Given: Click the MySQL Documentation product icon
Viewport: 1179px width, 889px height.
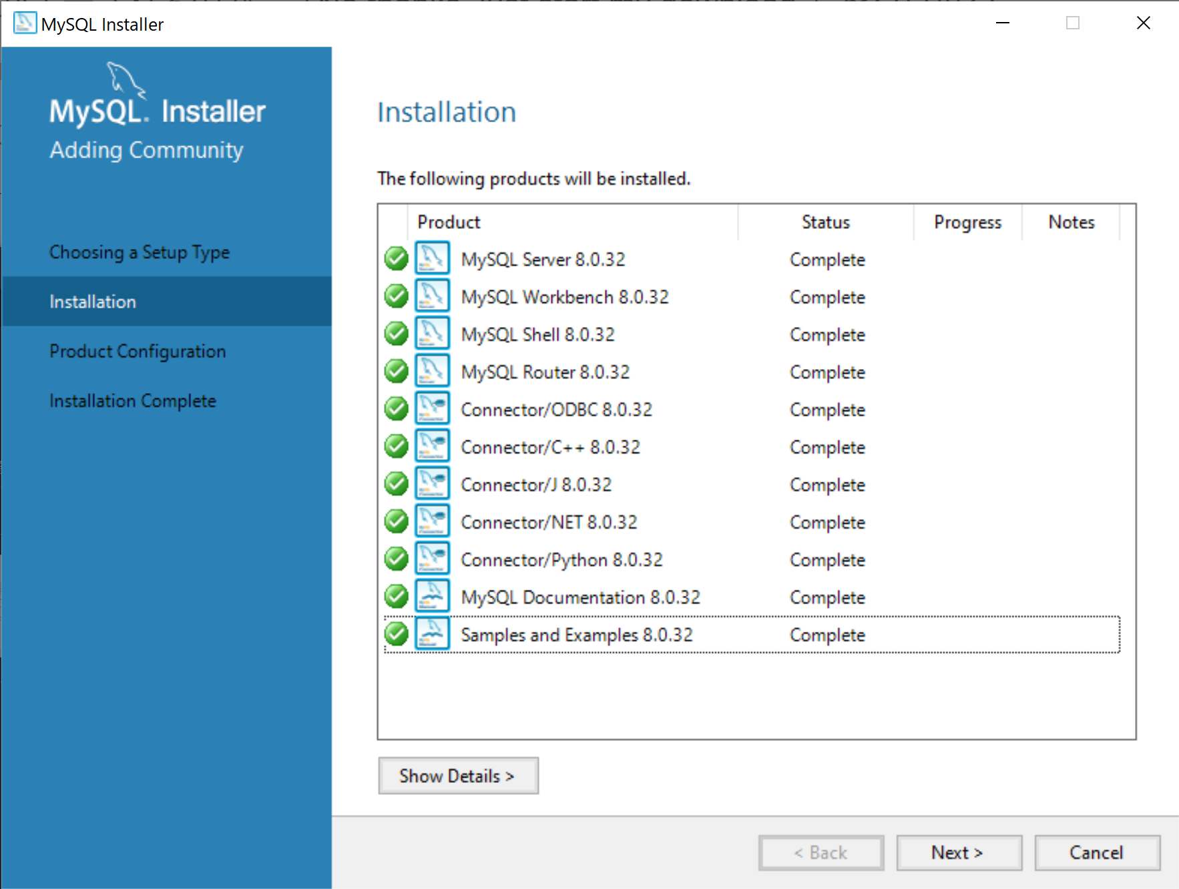Looking at the screenshot, I should 432,596.
